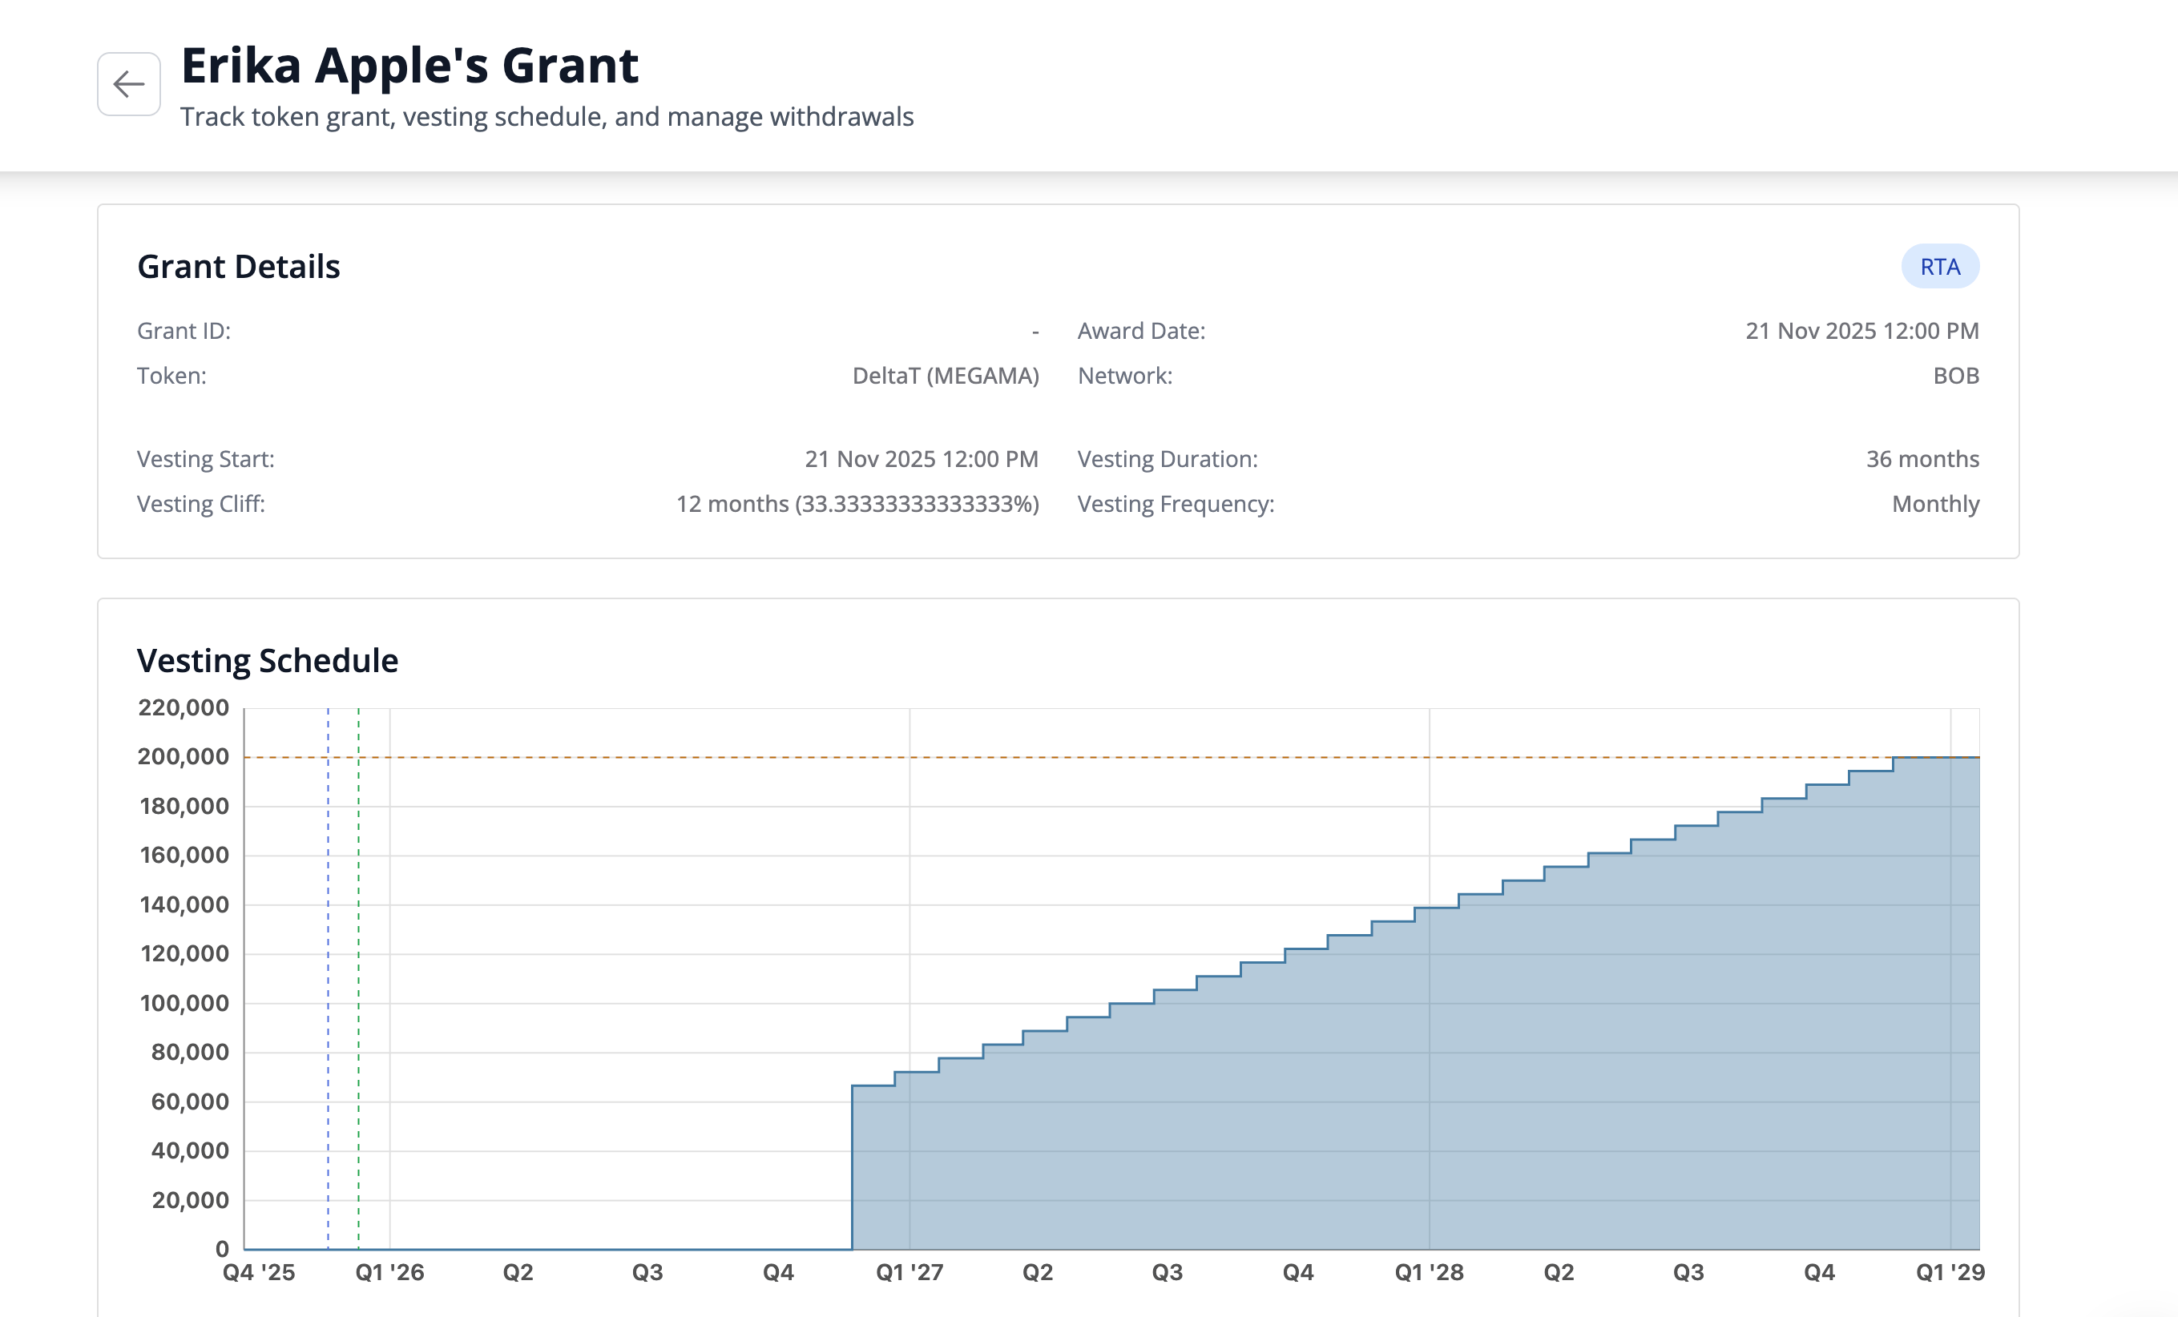Click the Q1 '28 axis label
This screenshot has height=1317, width=2178.
(1429, 1272)
